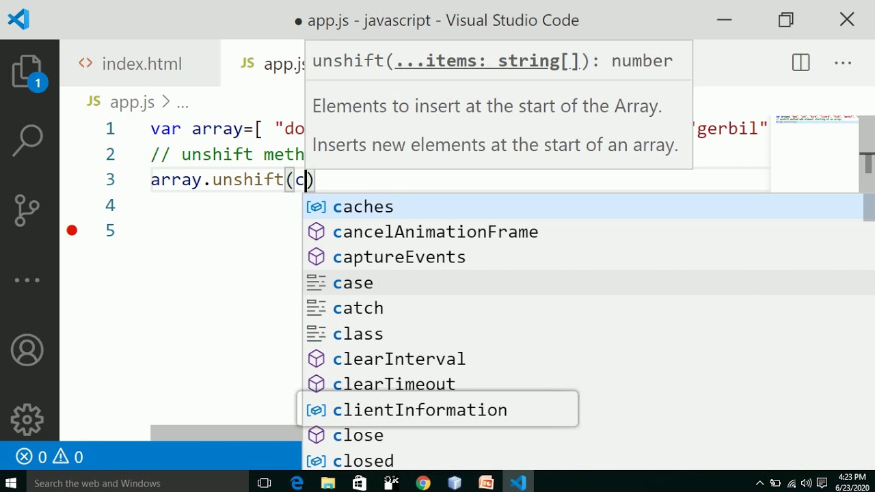The width and height of the screenshot is (875, 492).
Task: Select the catch keyword suggestion
Action: (582, 308)
